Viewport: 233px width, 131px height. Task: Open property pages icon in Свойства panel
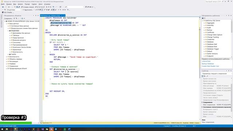[x=207, y=76]
